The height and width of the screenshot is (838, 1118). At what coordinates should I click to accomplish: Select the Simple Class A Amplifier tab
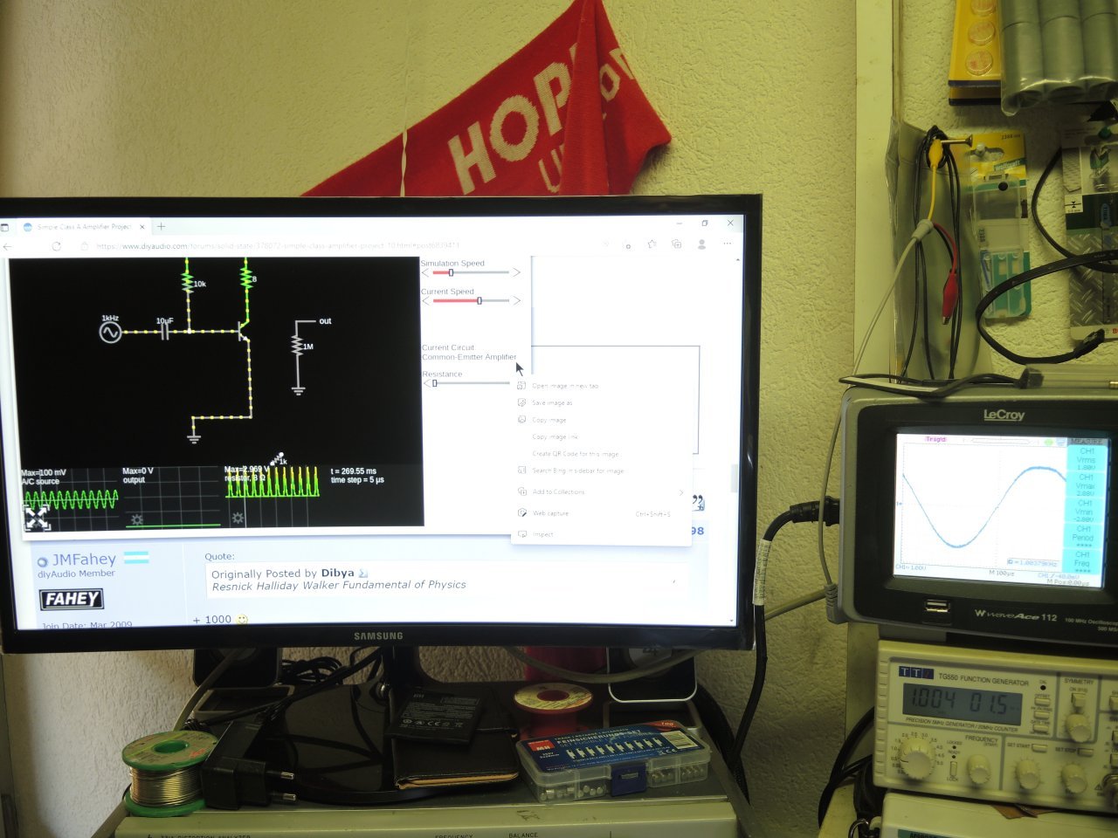[83, 227]
